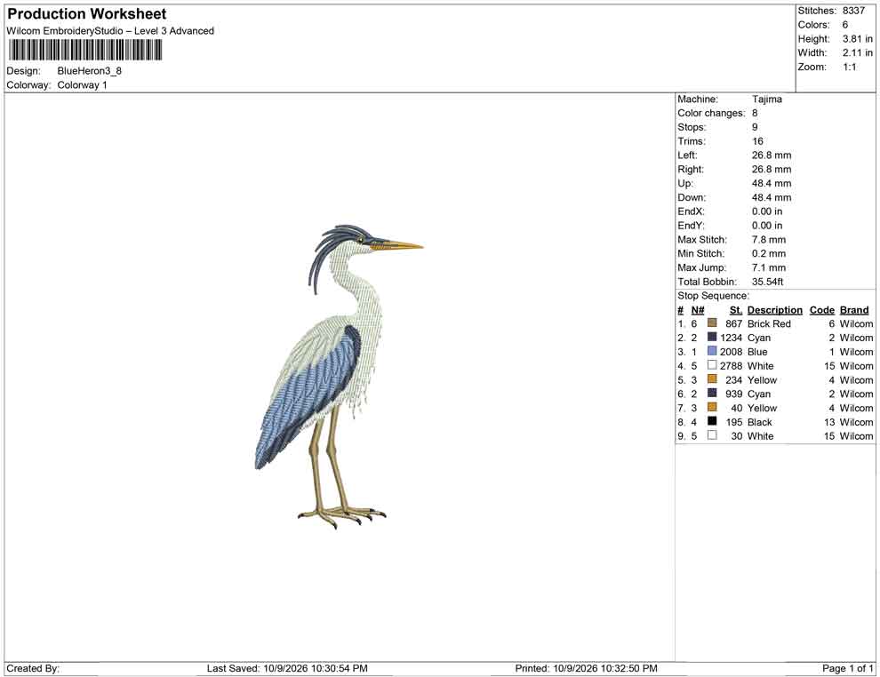The image size is (880, 677).
Task: Click the 'Production Worksheet' title
Action: (87, 14)
